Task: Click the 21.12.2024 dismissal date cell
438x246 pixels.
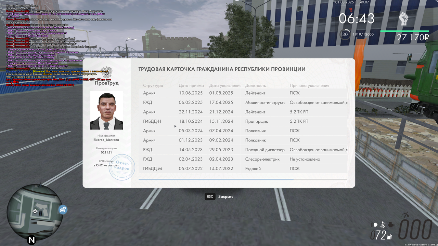Action: click(x=221, y=112)
